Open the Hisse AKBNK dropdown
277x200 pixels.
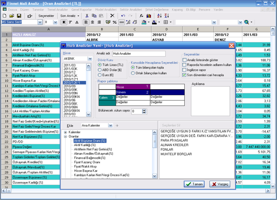(90, 59)
